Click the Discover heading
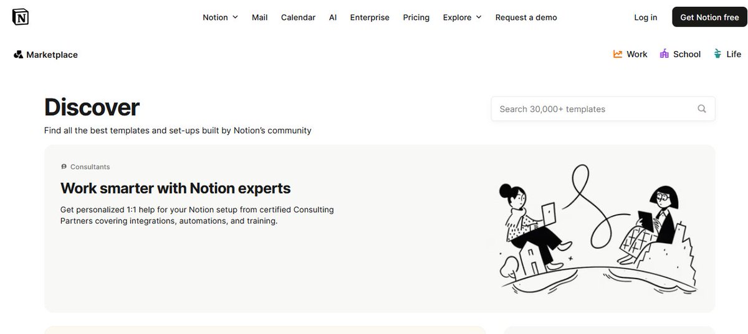 92,108
